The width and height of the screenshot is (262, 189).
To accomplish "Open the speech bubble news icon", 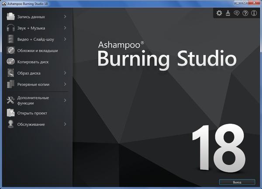I will click(237, 13).
